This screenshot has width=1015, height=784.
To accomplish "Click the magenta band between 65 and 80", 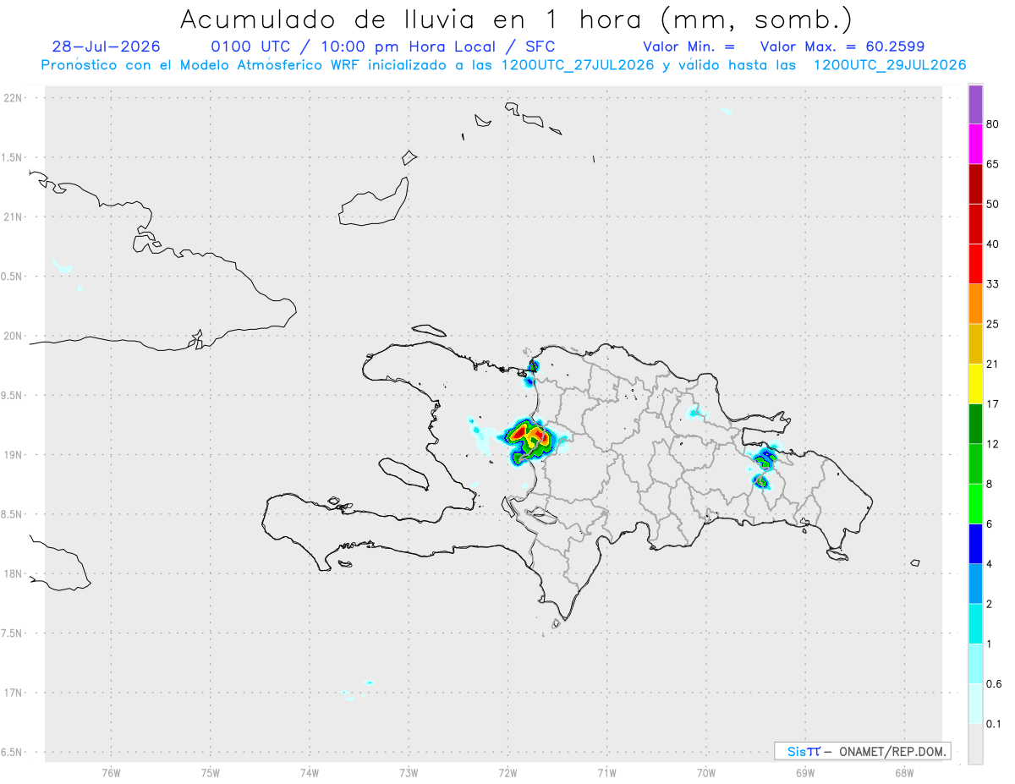I will (x=975, y=144).
